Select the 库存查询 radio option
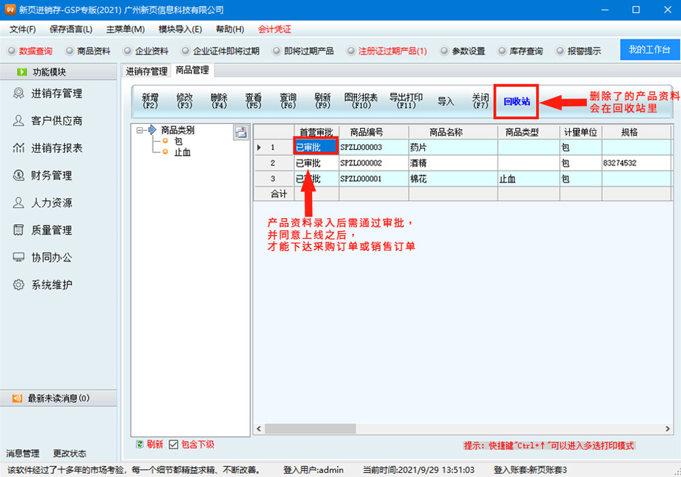 tap(503, 51)
